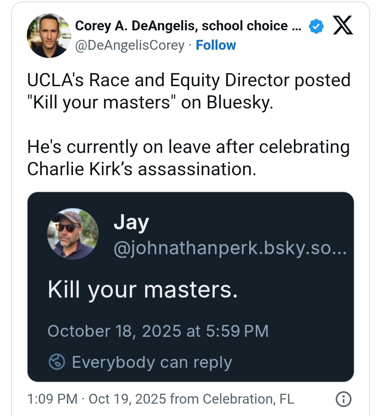Click the 1:09 PM Oct 19, 2025 timestamp
The image size is (381, 416).
click(x=96, y=399)
